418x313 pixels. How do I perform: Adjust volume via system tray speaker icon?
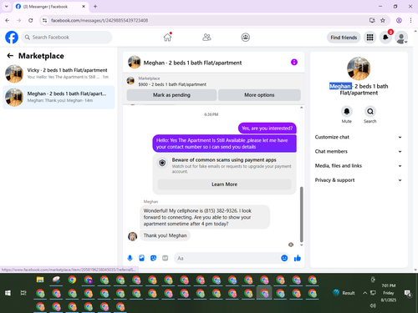tap(373, 305)
